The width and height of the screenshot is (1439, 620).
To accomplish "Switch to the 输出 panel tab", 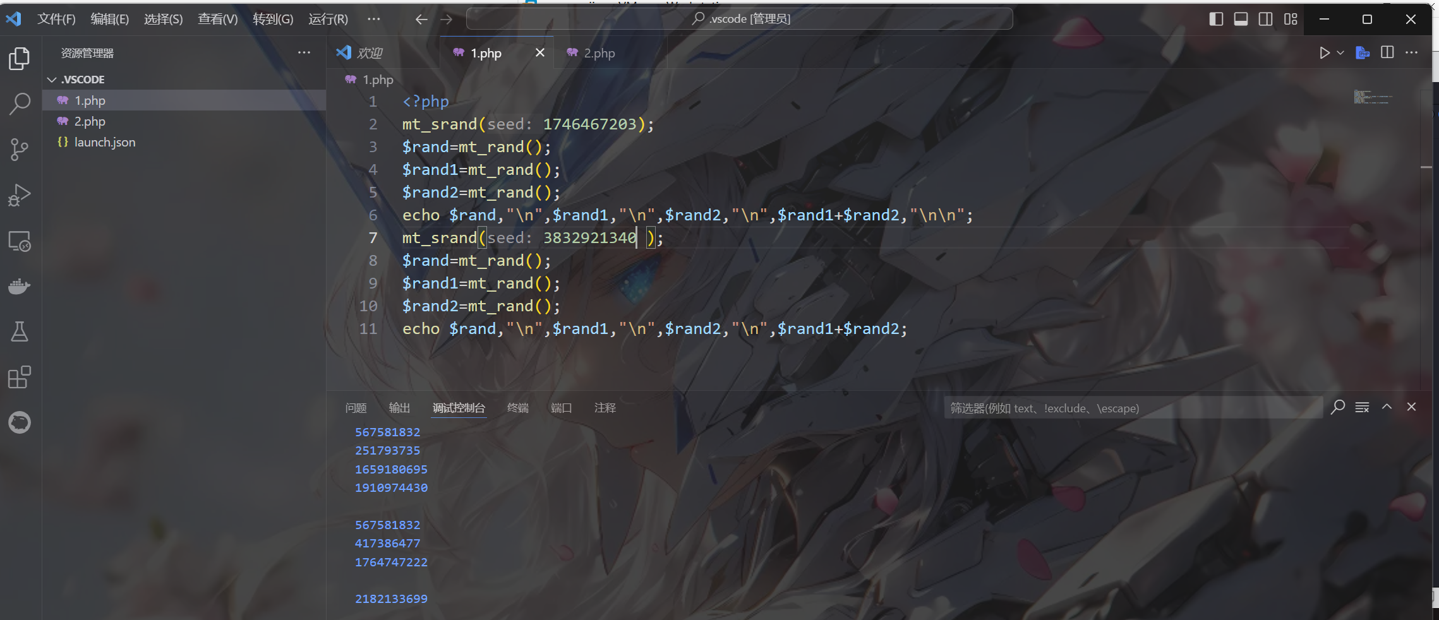I will click(399, 408).
